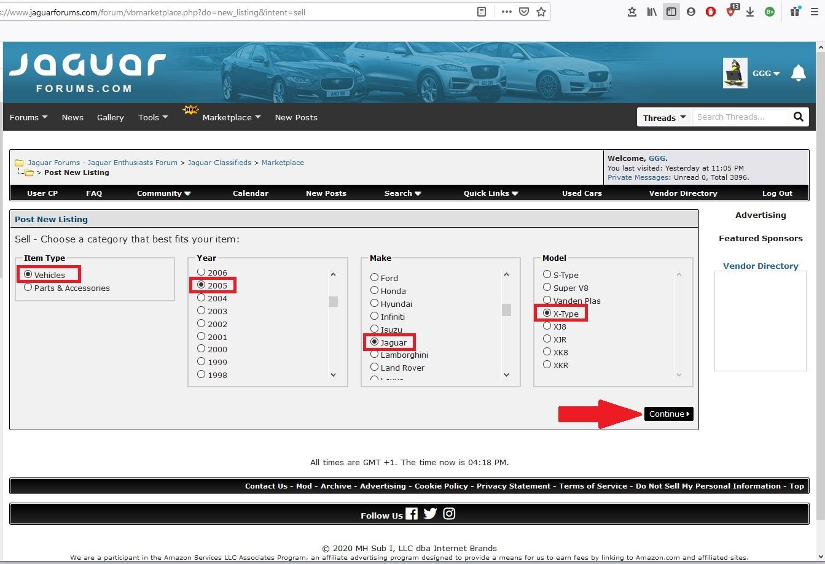Expand the Search dropdown in navbar
Viewport: 825px width, 564px height.
pyautogui.click(x=403, y=193)
